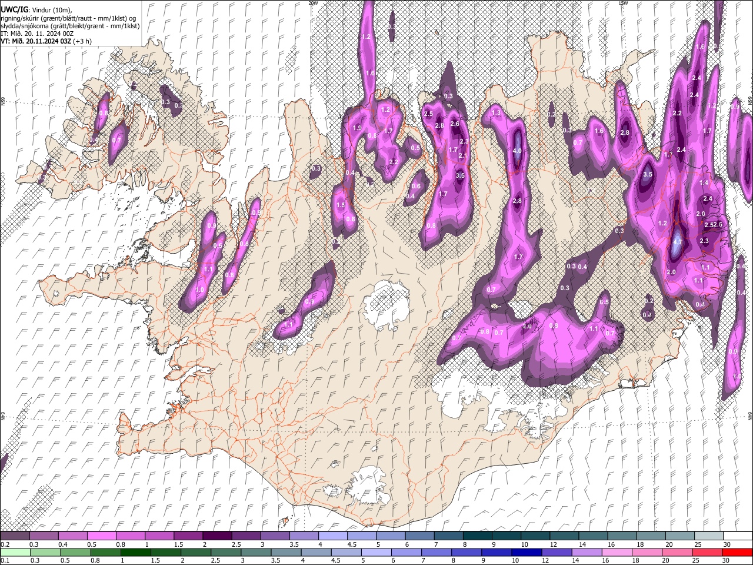This screenshot has height=565, width=753.
Task: Click the 'rigning/skúrir' legend description line
Action: (x=68, y=18)
